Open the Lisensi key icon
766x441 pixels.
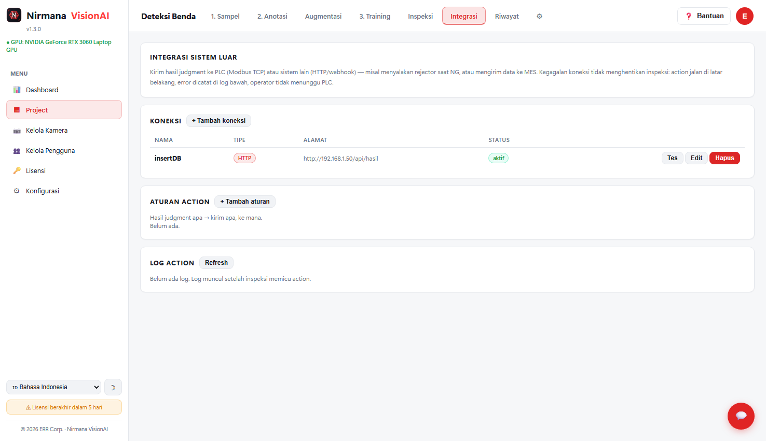point(17,171)
